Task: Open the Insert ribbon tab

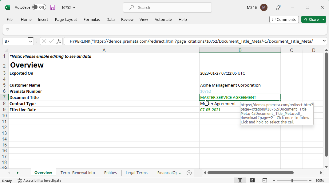Action: tap(43, 19)
